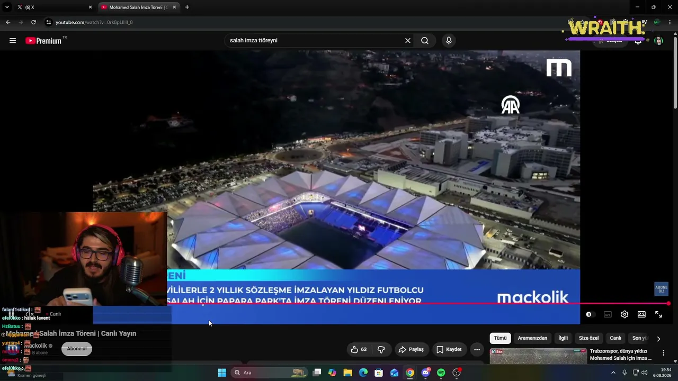Filter suggestions by Aramanızdan
The image size is (678, 381).
[x=532, y=338]
